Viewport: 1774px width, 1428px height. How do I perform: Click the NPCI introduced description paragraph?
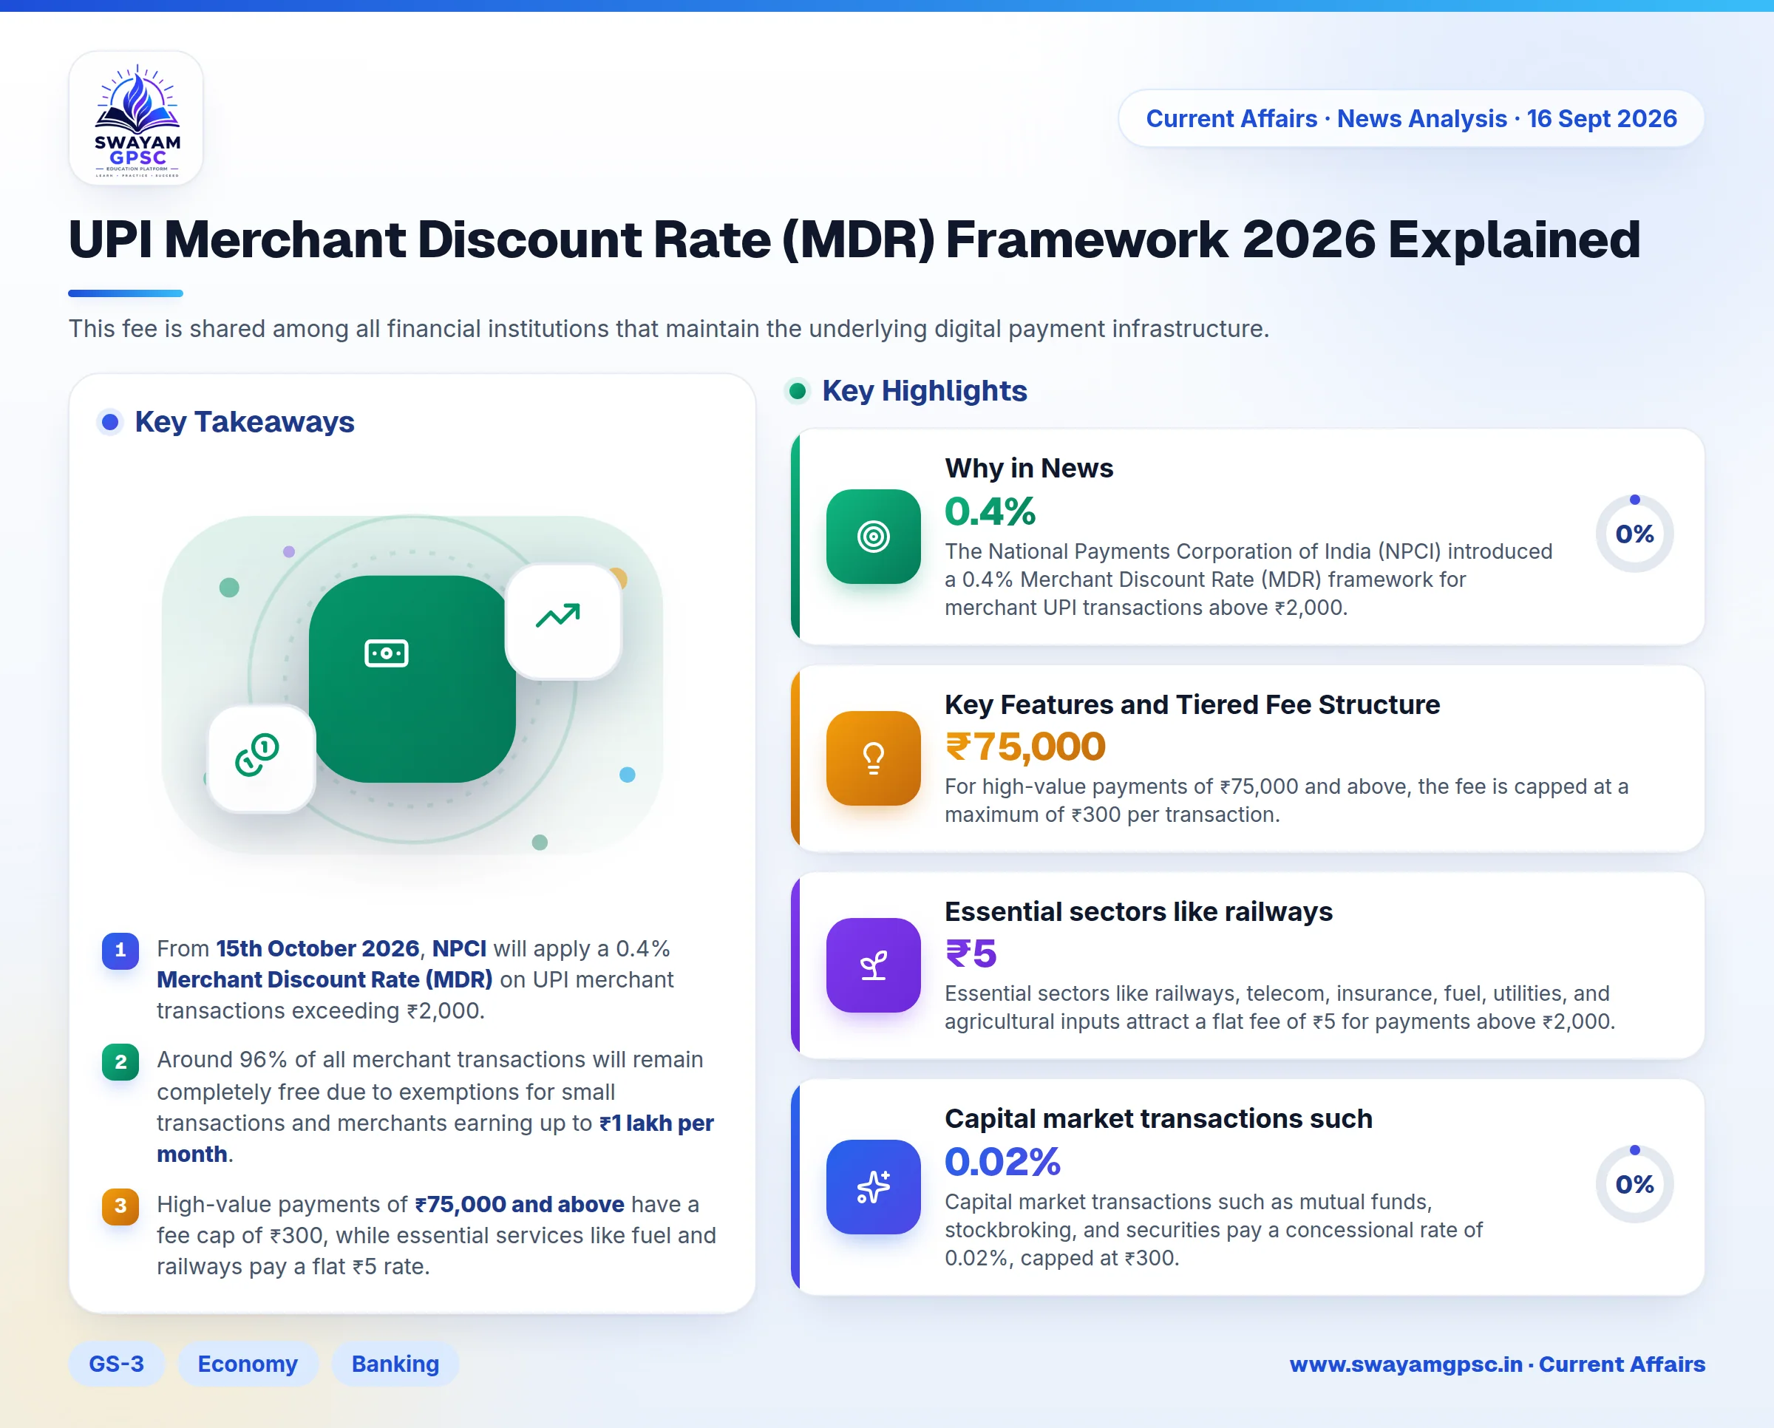click(1248, 579)
